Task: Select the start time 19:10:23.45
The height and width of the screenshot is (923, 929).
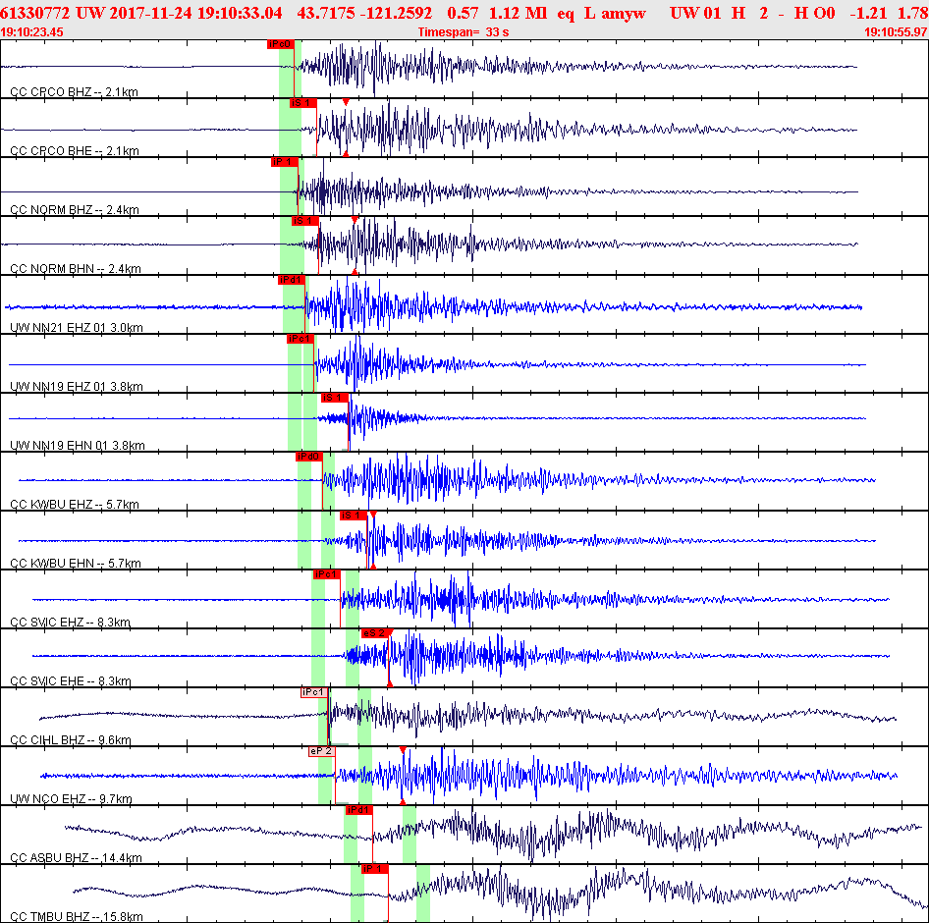Action: (x=32, y=32)
